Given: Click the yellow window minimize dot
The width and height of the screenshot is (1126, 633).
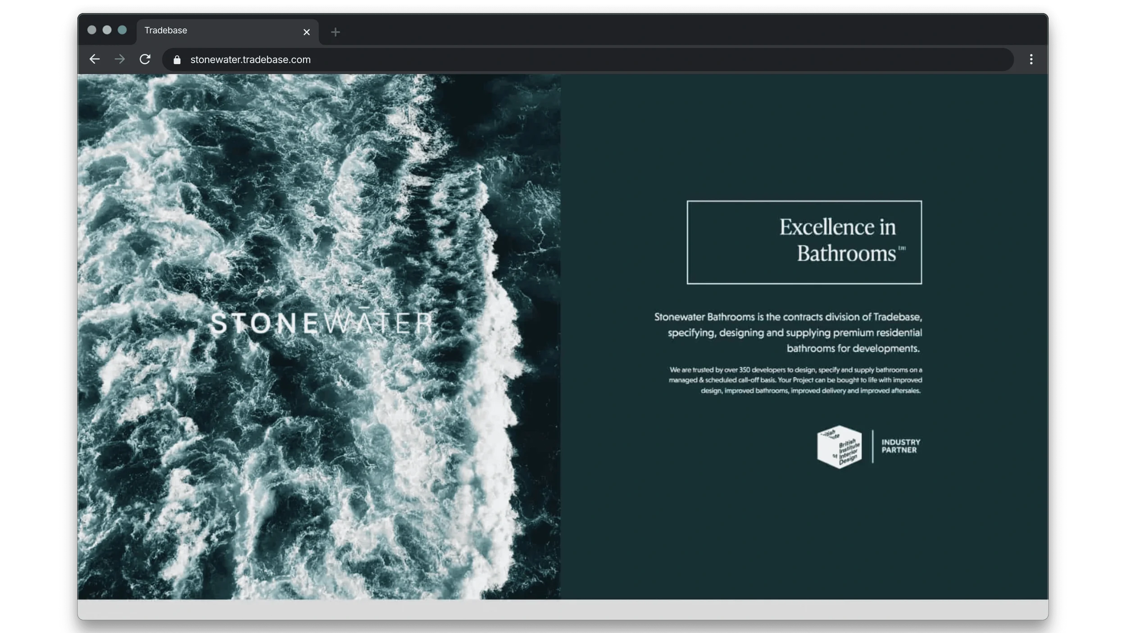Looking at the screenshot, I should pos(107,30).
